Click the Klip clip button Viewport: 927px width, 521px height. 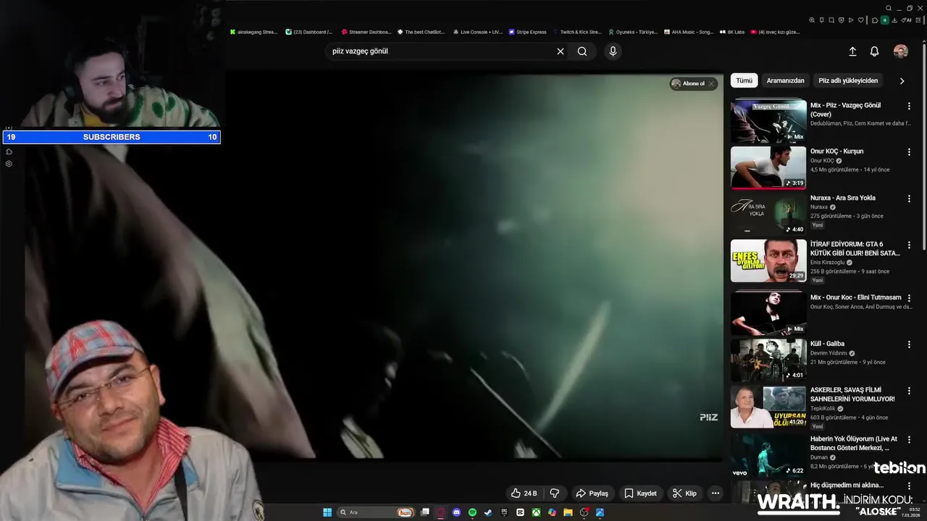click(x=684, y=494)
